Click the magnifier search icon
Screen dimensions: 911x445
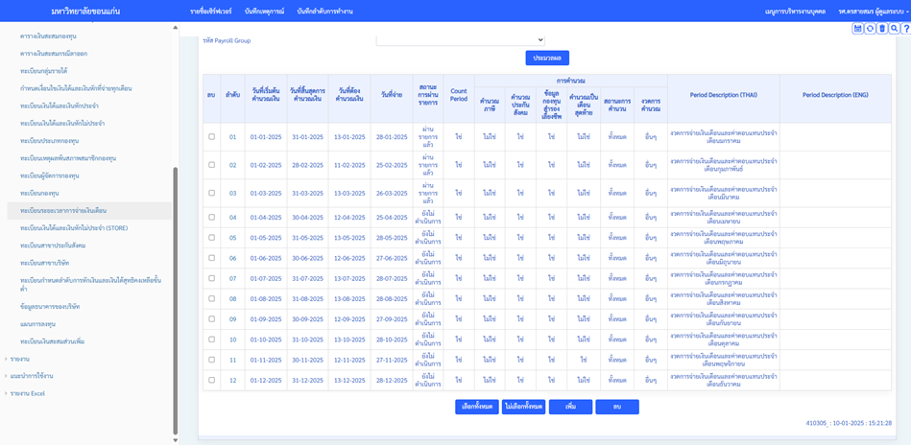coord(894,29)
